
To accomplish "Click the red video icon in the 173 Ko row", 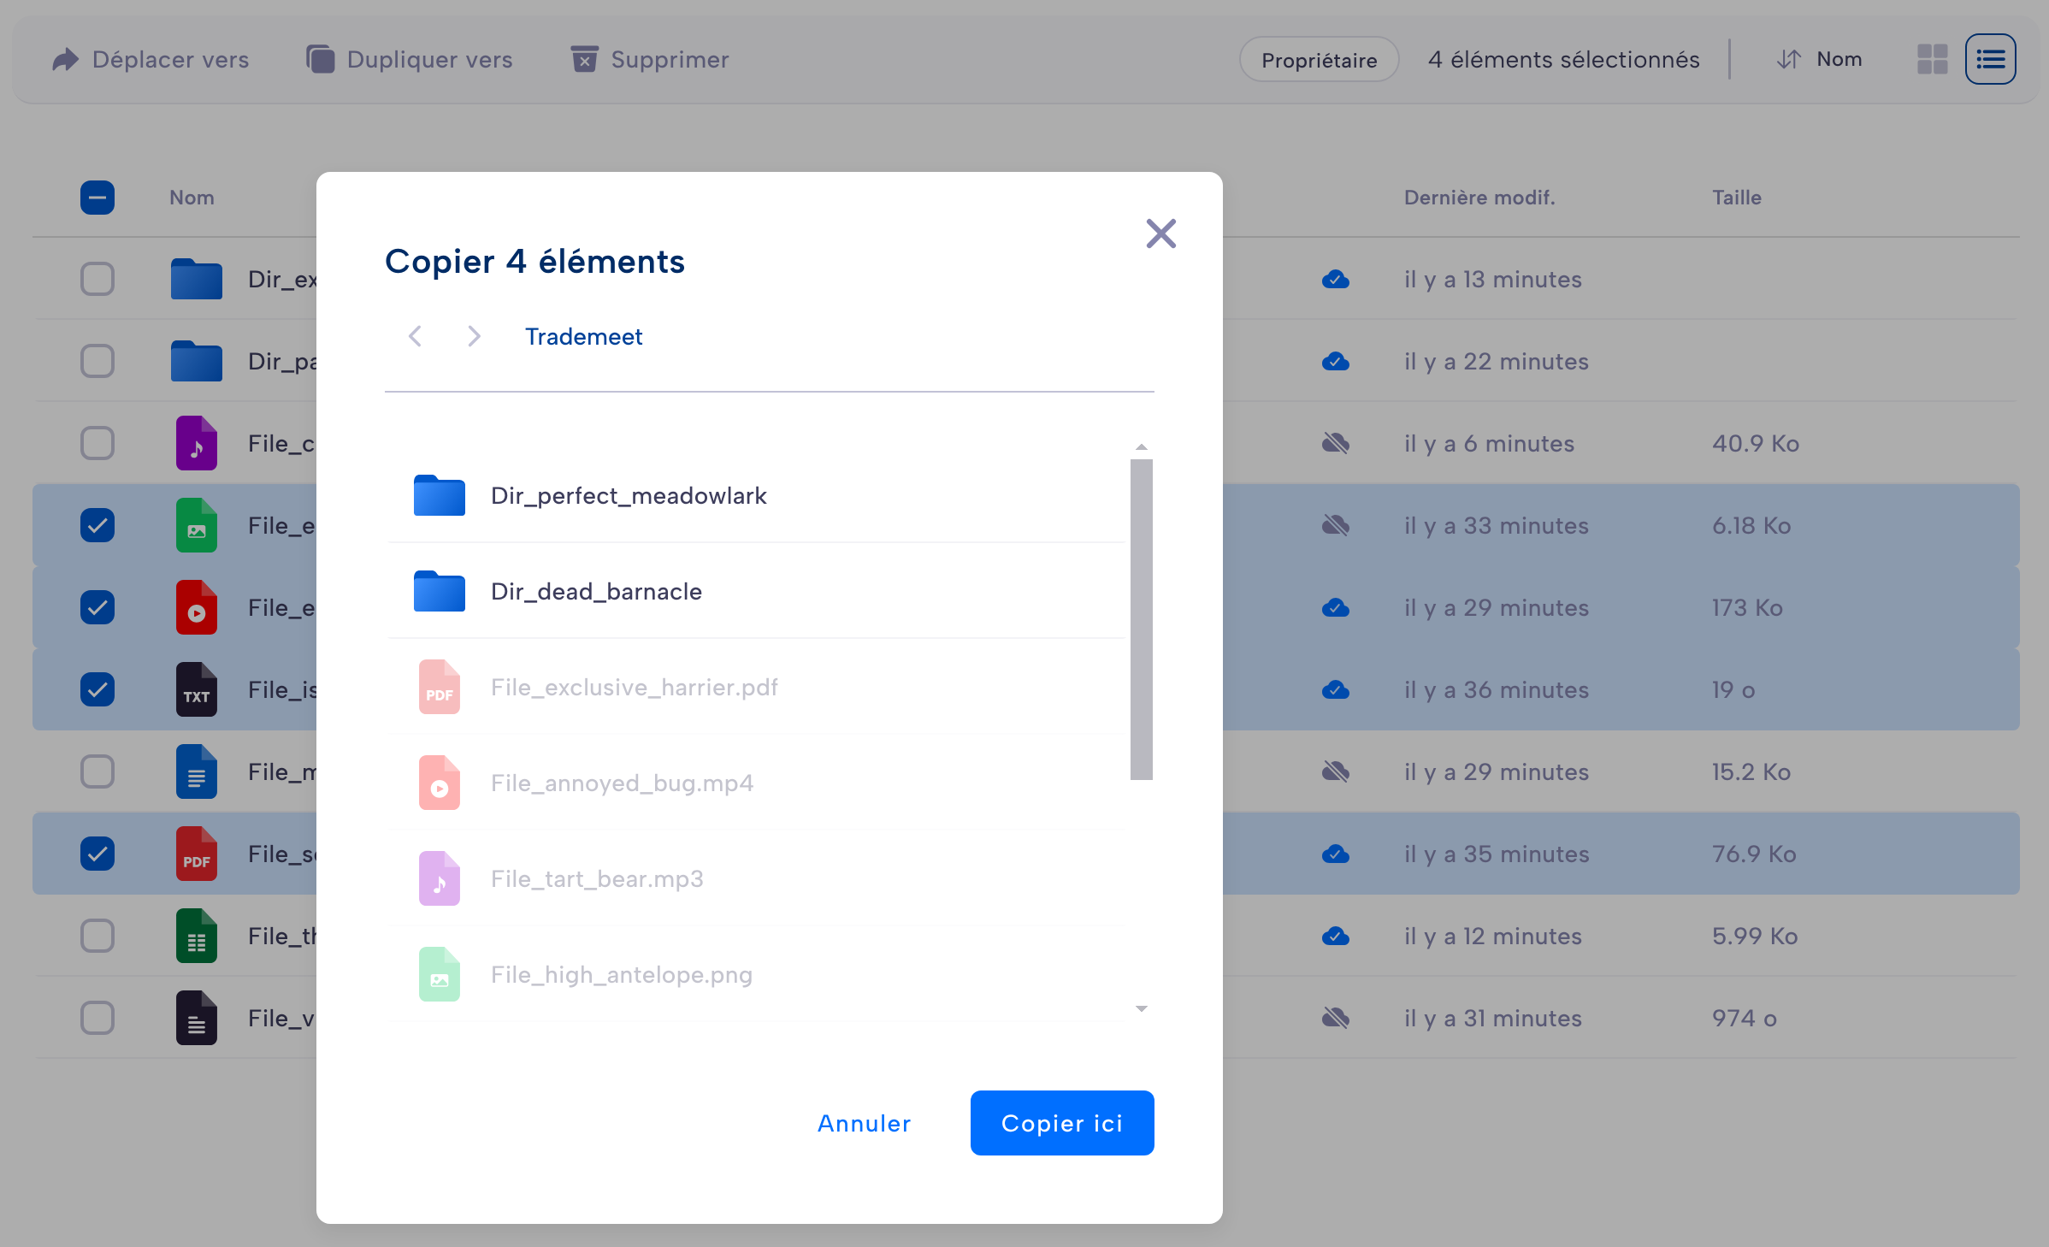I will (x=196, y=607).
